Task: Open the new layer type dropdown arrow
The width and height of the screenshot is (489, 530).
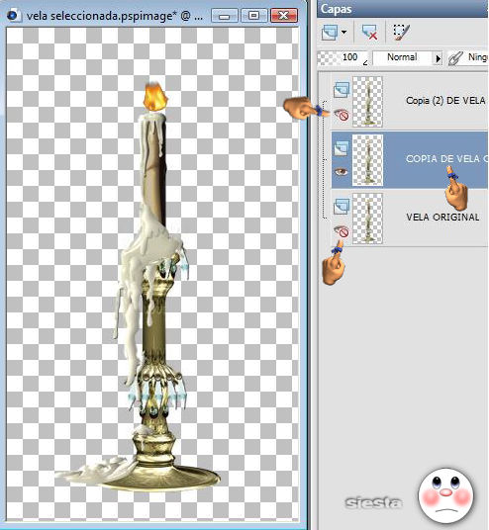Action: (343, 33)
